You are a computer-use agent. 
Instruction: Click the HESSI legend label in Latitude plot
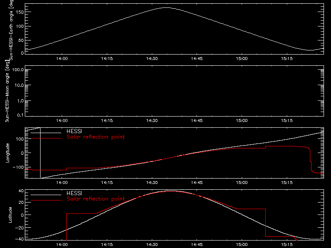(x=74, y=193)
